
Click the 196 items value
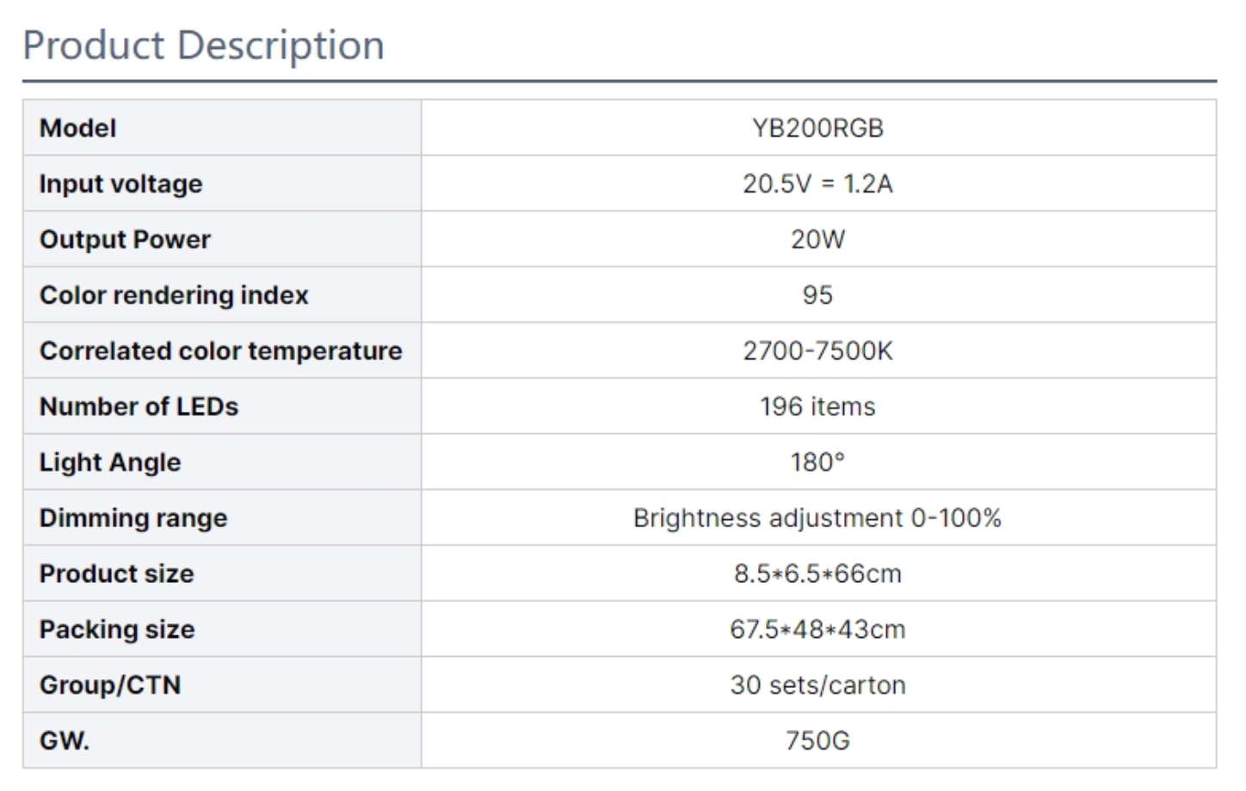point(817,407)
